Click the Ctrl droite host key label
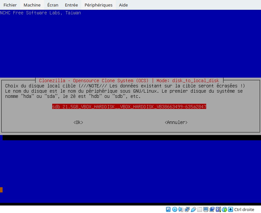 244,209
